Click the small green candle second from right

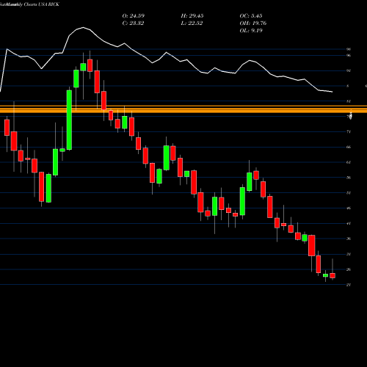(325, 275)
